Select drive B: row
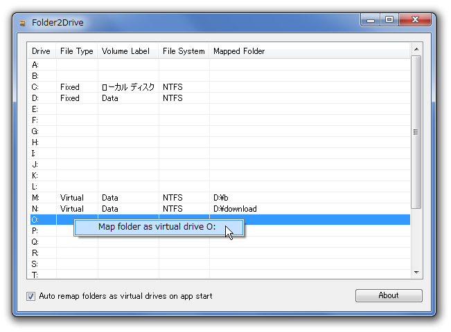 click(x=219, y=76)
